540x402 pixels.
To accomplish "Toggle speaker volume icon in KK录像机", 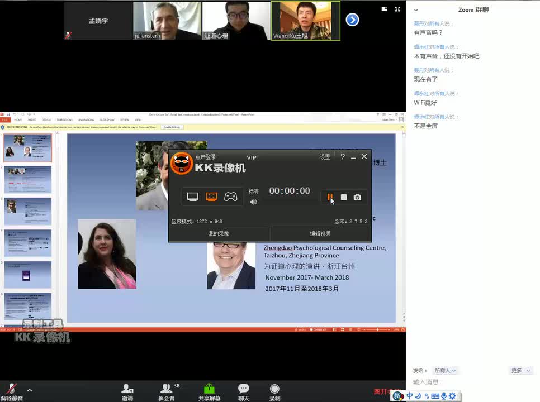I will point(253,202).
